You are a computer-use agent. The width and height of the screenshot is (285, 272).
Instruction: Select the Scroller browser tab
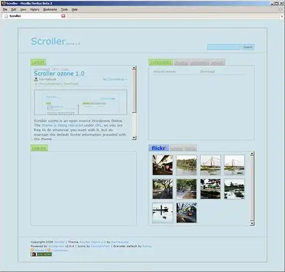click(34, 16)
